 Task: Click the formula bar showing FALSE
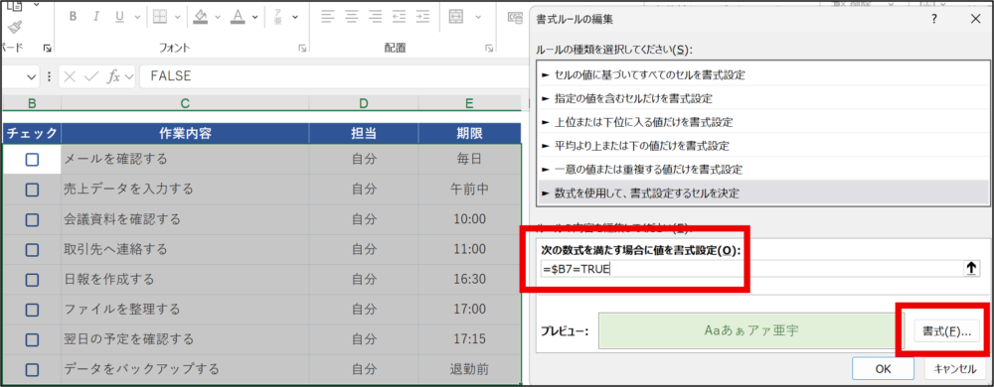coord(333,76)
